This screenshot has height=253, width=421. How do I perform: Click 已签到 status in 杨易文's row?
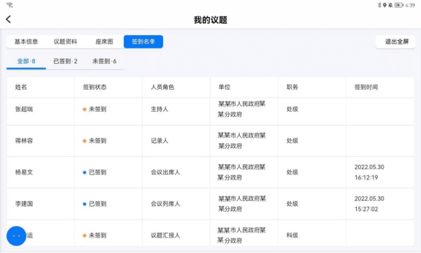pyautogui.click(x=95, y=172)
